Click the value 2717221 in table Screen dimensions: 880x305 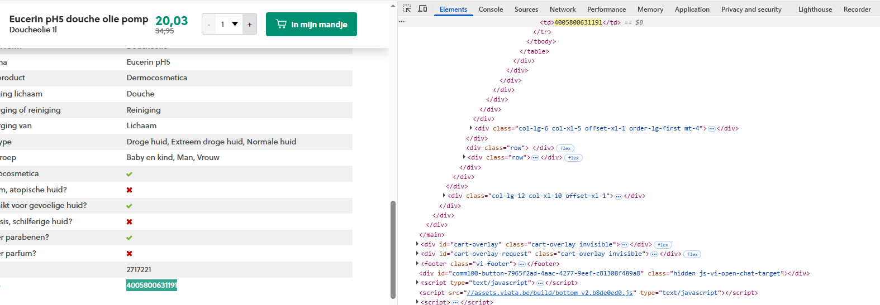click(139, 269)
